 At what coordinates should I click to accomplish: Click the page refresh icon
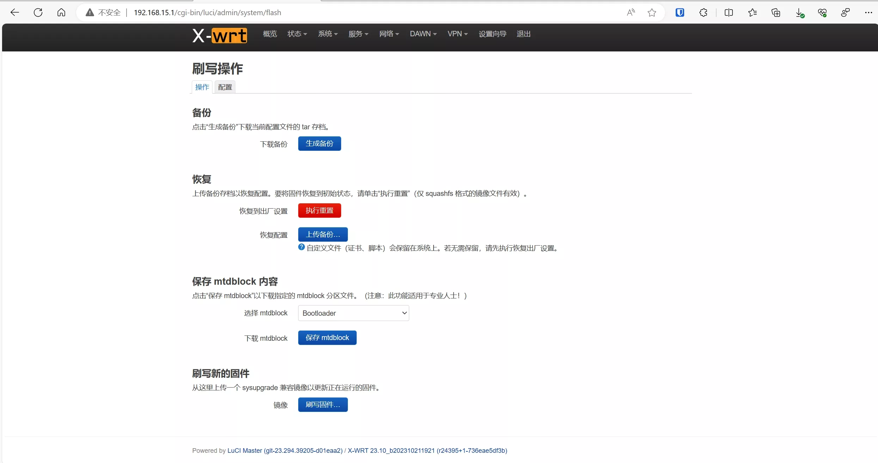tap(38, 13)
